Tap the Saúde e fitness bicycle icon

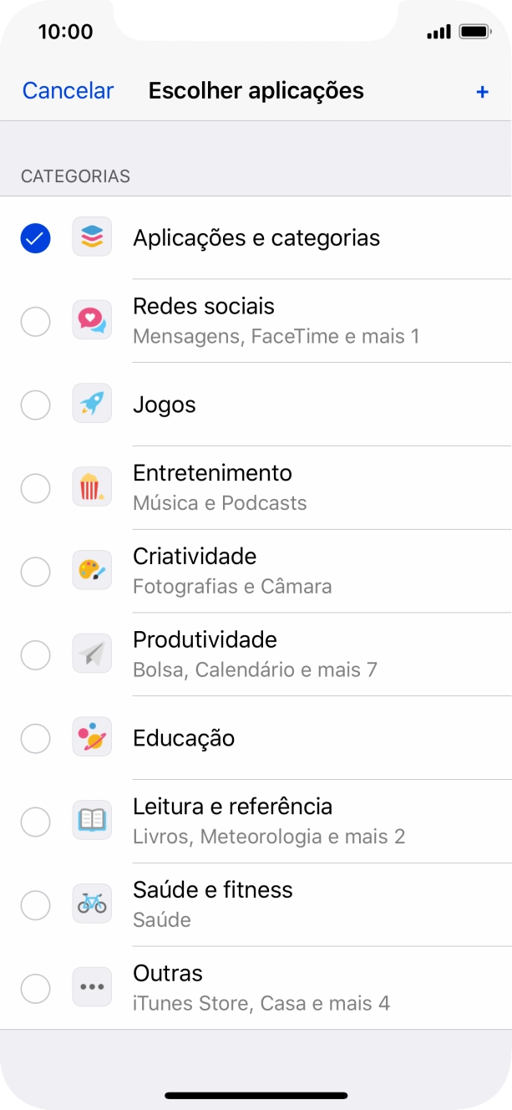coord(92,904)
